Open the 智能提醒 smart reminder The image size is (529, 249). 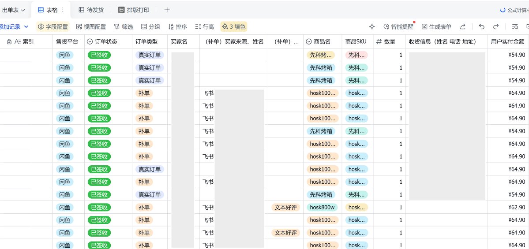(398, 26)
